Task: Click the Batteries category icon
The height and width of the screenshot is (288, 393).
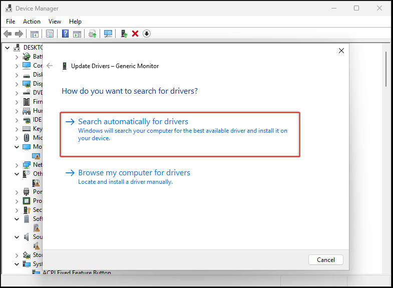Action: tap(27, 57)
